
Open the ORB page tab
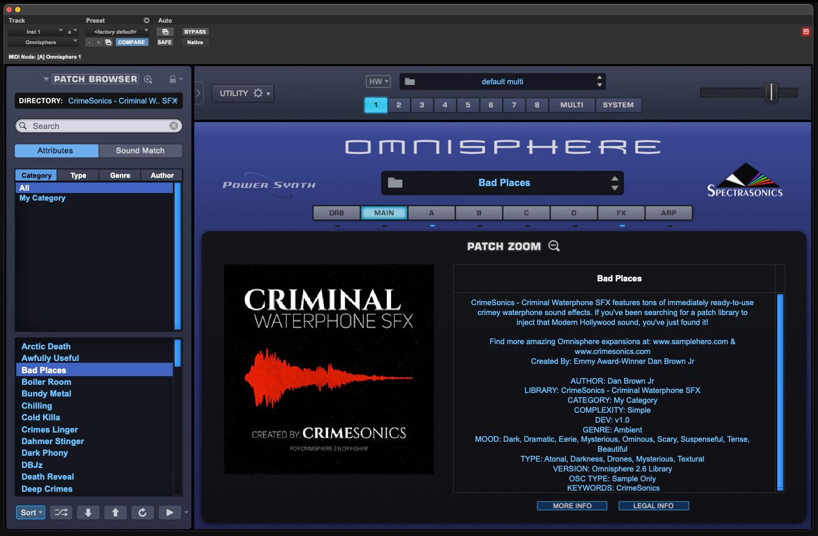pyautogui.click(x=337, y=213)
